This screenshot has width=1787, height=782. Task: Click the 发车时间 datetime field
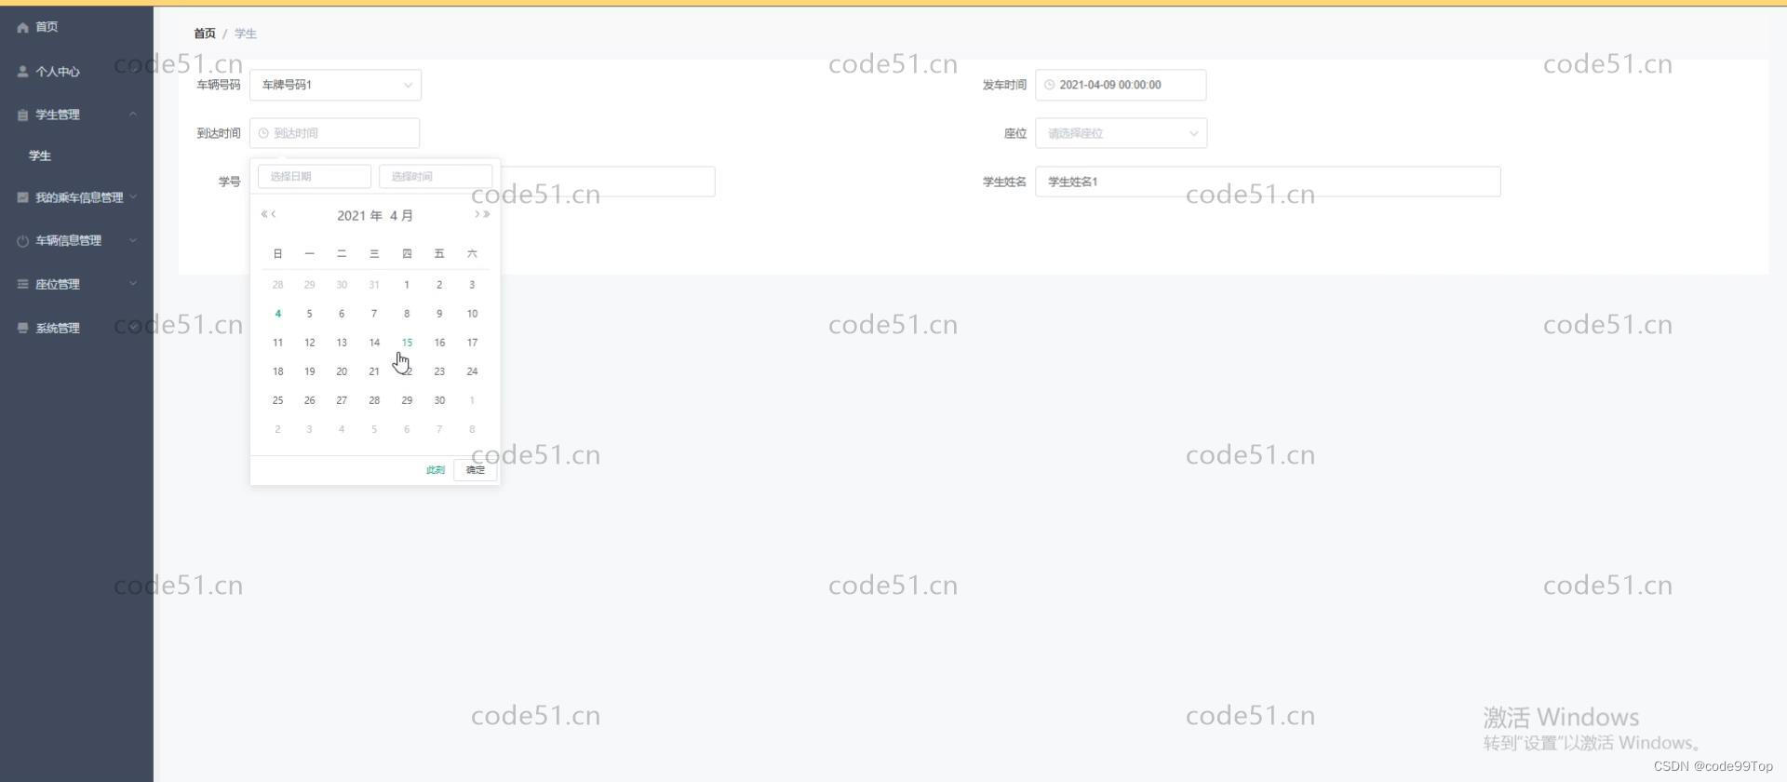(x=1121, y=85)
